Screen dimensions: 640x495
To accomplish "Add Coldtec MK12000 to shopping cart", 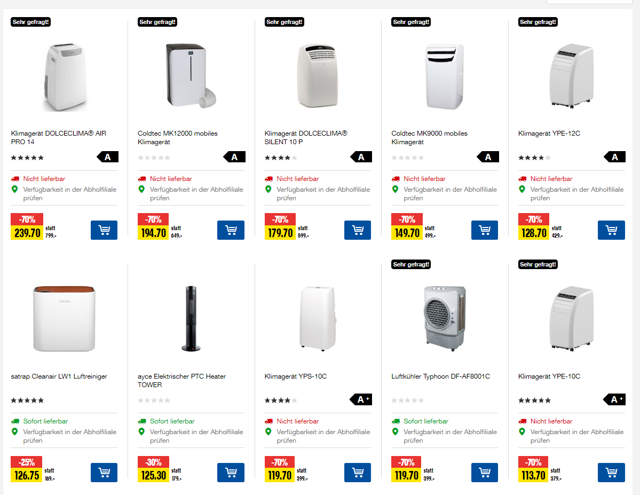I will 231,230.
